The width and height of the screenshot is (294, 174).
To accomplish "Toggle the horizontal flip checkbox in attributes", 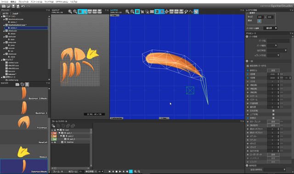I will pos(273,111).
